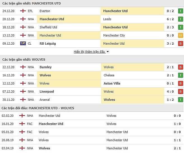Click red B badge for Burnley vs Wolves

[180, 67]
